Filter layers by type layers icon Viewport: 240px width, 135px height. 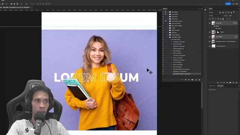coord(226,12)
